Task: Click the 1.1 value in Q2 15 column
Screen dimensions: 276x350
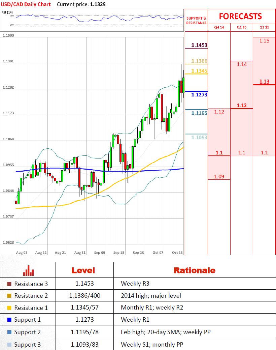Action: click(x=264, y=153)
